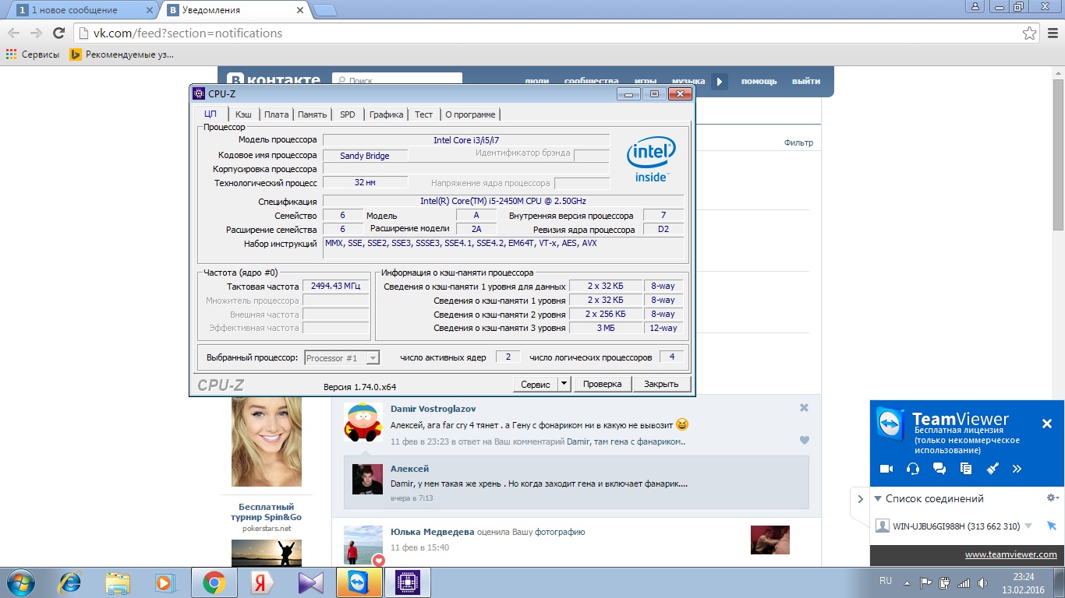Select the Тест tab in CPU-Z
Viewport: 1065px width, 598px height.
(x=423, y=114)
